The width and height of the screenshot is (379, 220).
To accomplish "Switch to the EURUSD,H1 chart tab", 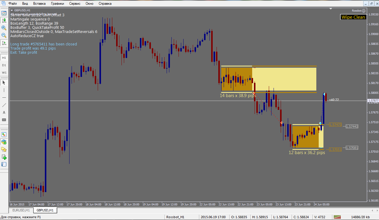I will pyautogui.click(x=21, y=210).
